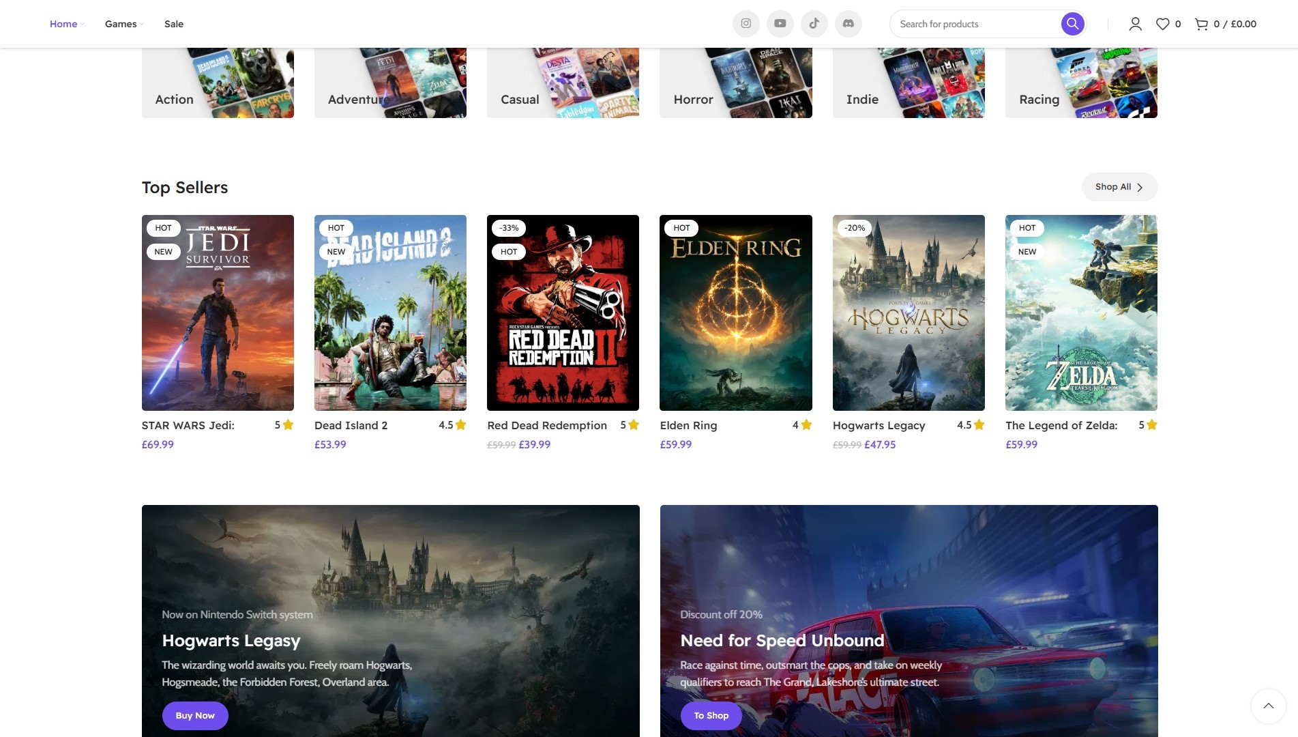1298x737 pixels.
Task: Open the Instagram social link
Action: [746, 24]
